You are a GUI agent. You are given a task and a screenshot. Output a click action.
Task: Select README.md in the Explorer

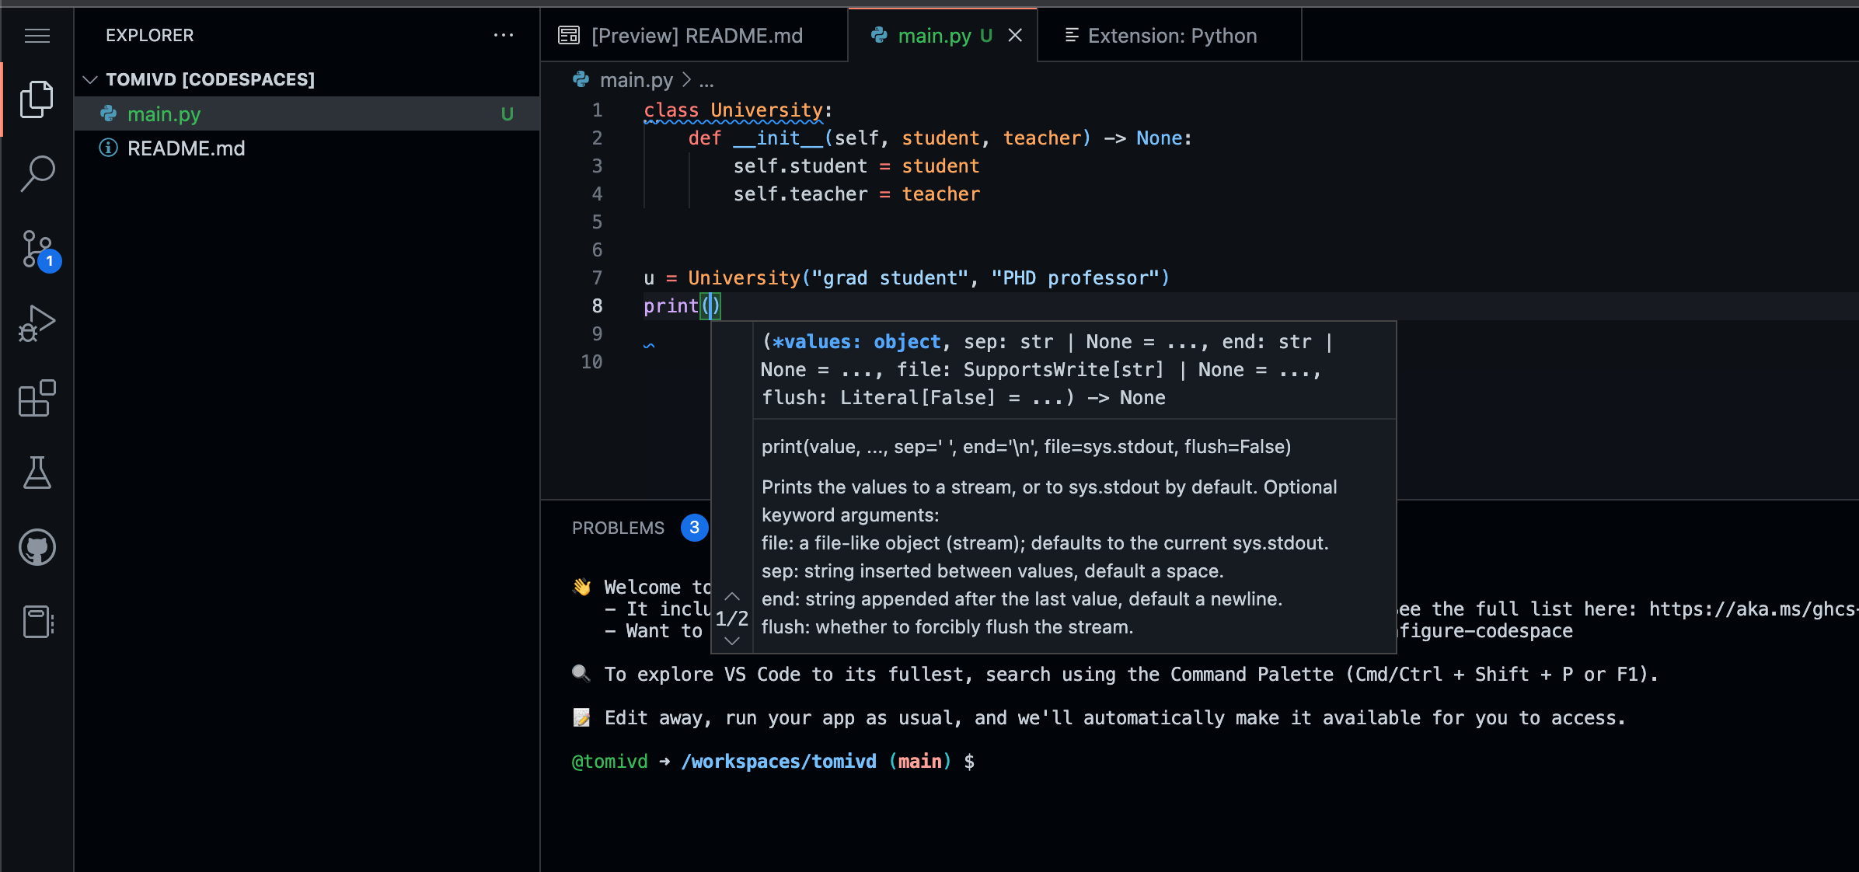click(186, 148)
